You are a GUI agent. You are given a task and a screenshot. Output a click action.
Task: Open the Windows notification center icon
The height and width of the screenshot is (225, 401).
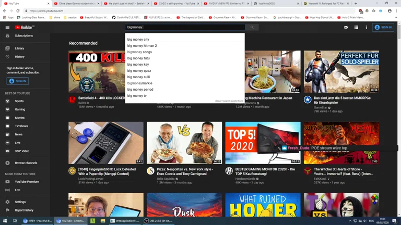click(395, 221)
